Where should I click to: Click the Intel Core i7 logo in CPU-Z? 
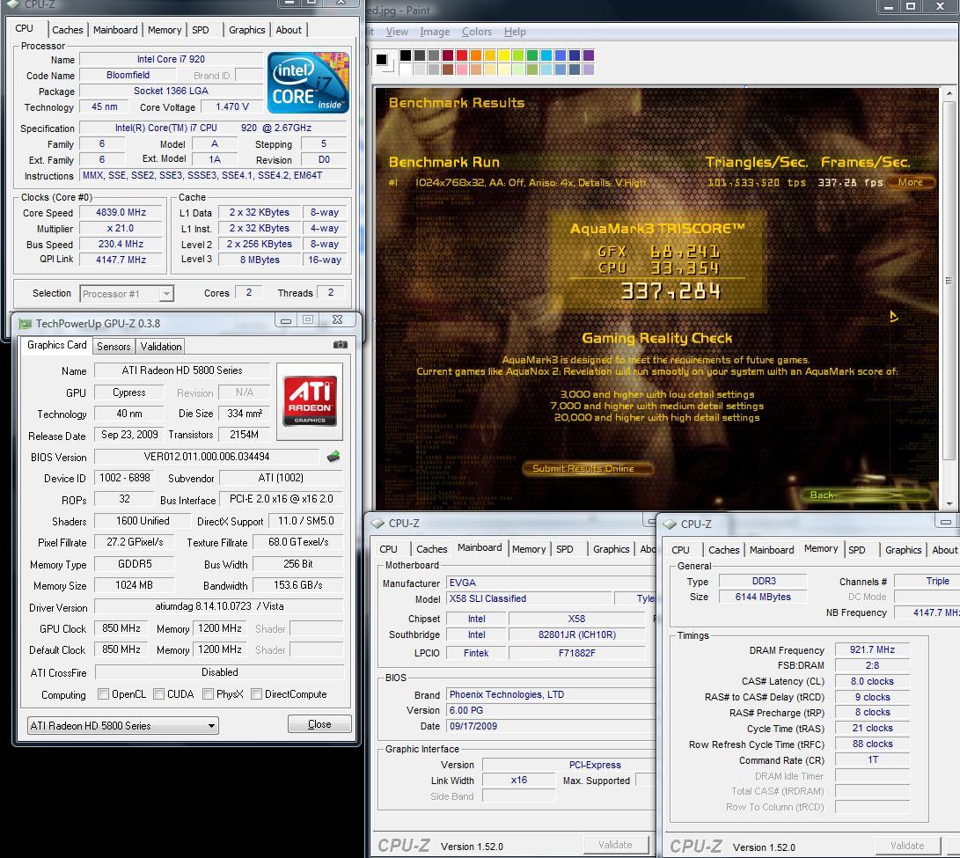(x=308, y=83)
